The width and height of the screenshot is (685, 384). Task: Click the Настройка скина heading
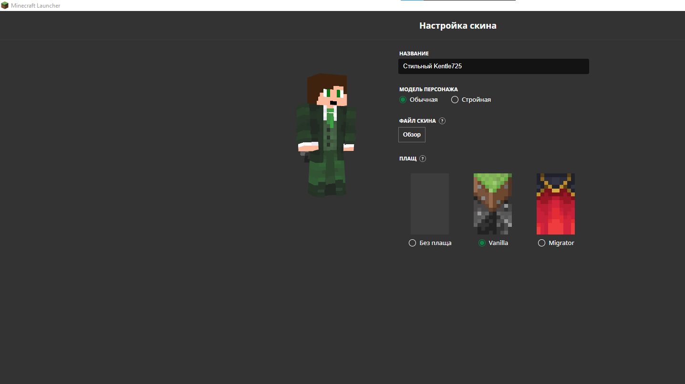458,26
